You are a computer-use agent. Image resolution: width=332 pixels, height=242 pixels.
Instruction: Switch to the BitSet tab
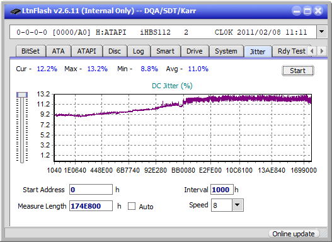tap(30, 51)
